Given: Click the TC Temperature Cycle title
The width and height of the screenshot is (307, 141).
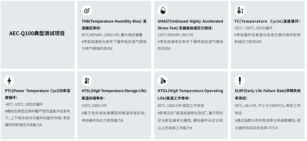Looking at the screenshot, I should tap(267, 21).
